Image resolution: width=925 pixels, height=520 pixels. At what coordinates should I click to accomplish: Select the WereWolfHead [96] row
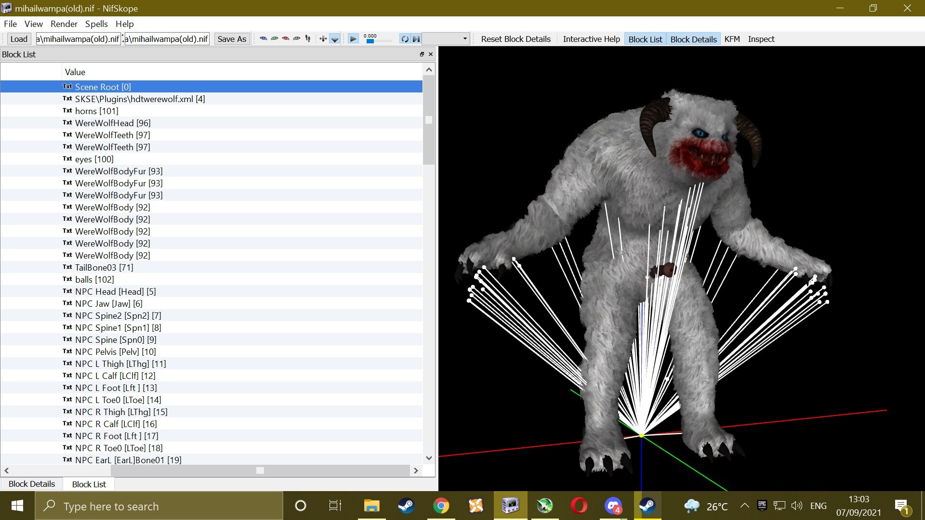[x=211, y=123]
